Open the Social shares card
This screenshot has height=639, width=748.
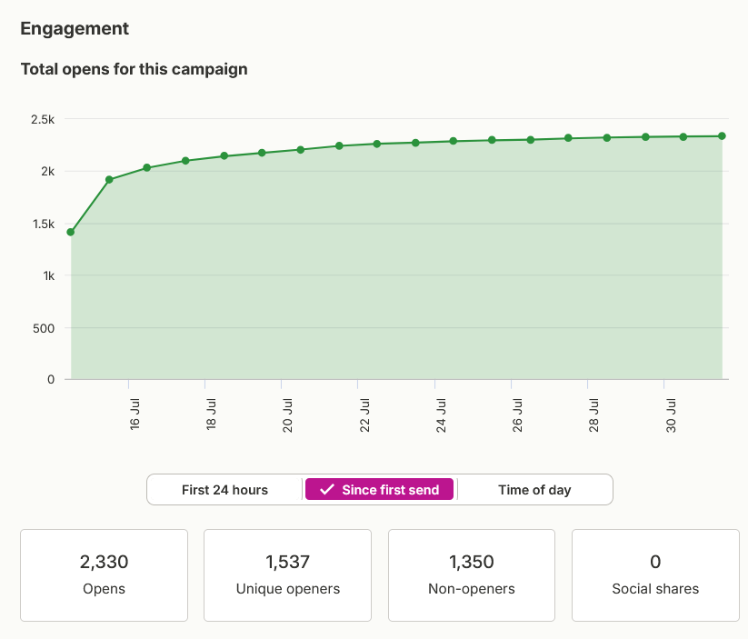[x=655, y=575]
